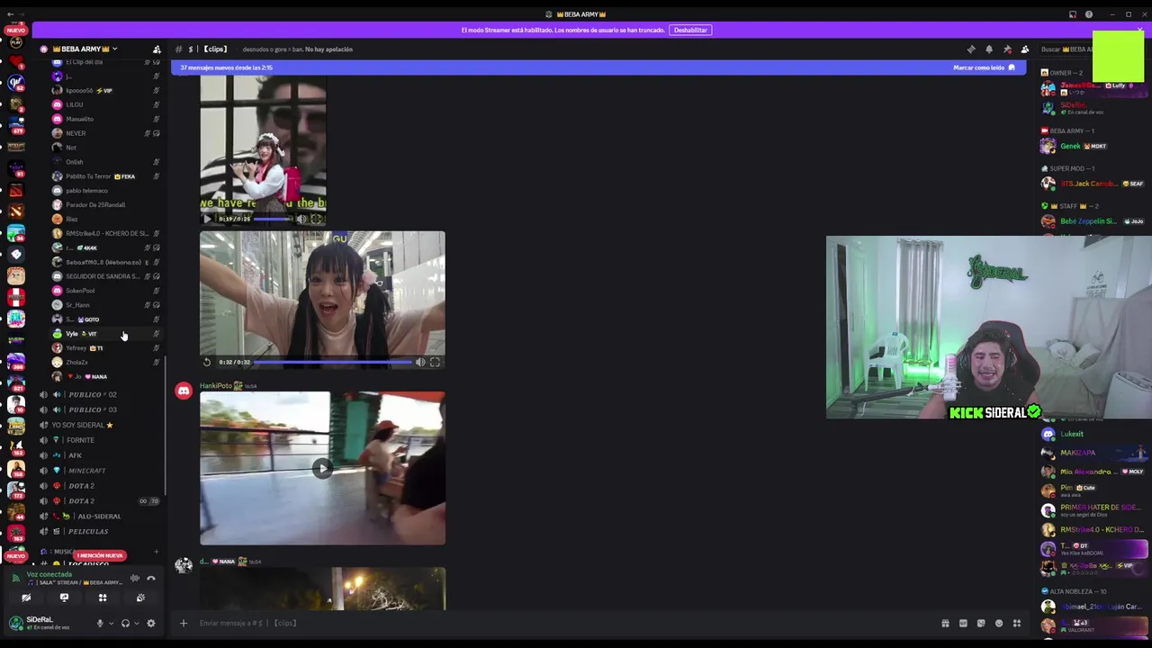
Task: Toggle the member list icon
Action: [x=1024, y=49]
